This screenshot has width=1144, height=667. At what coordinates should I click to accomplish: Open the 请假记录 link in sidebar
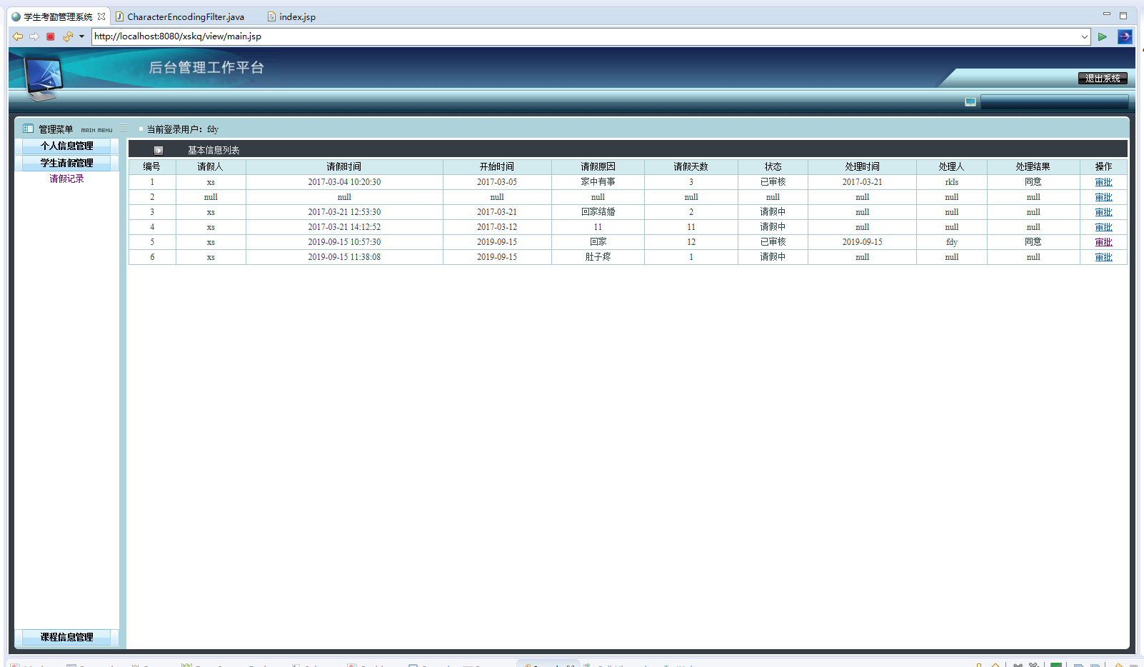66,179
